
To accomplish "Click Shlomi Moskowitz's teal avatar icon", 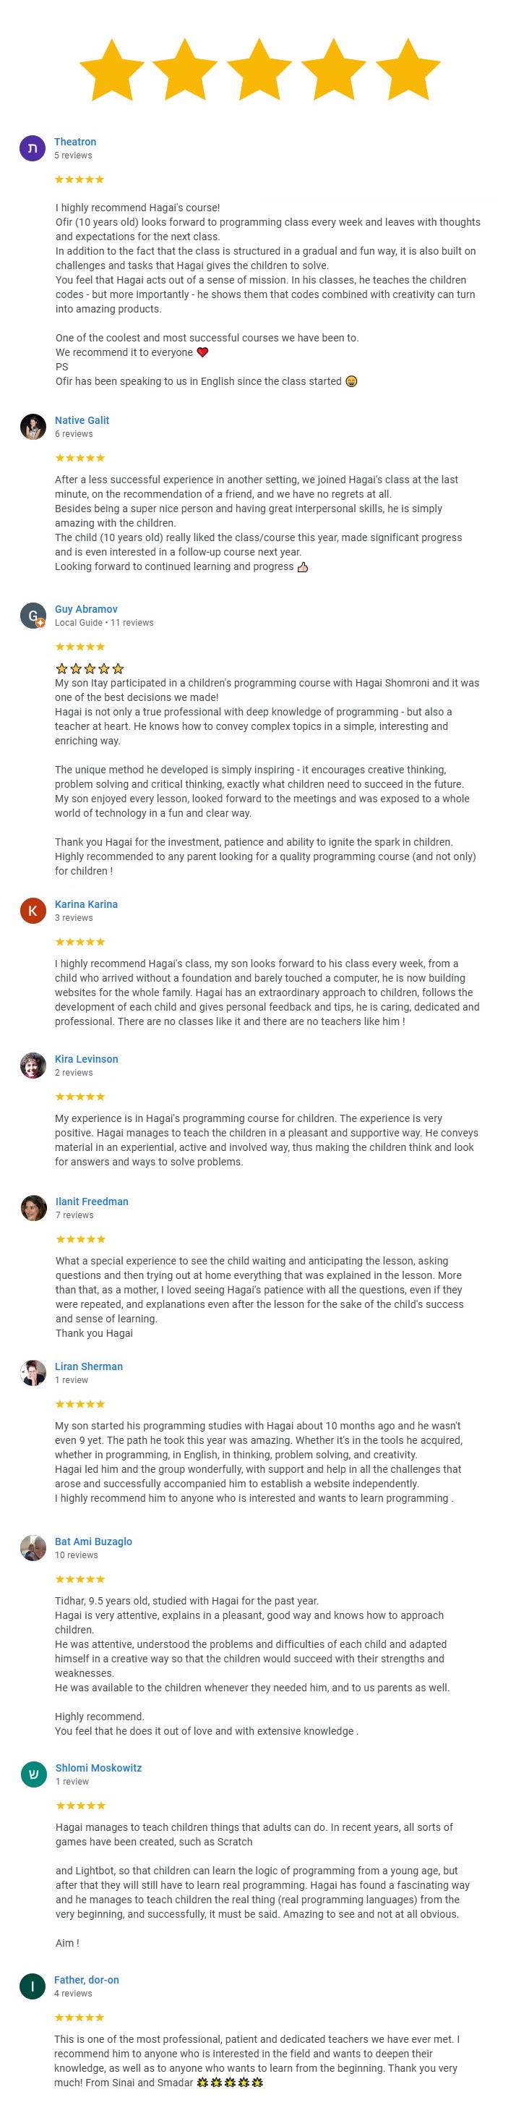I will tap(33, 1774).
